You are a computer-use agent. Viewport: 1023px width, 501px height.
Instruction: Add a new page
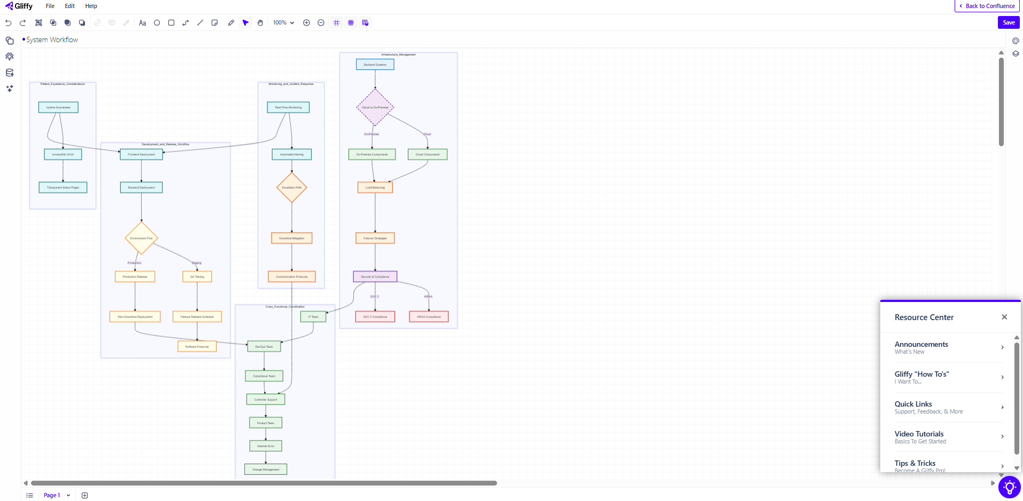84,495
